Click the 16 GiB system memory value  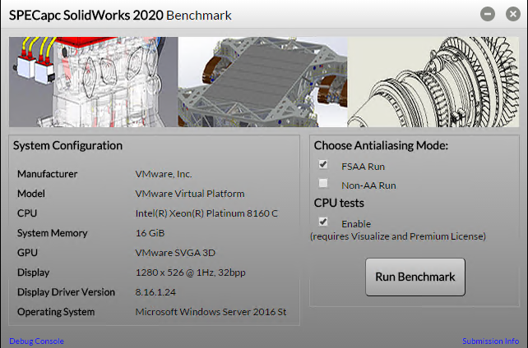click(150, 233)
